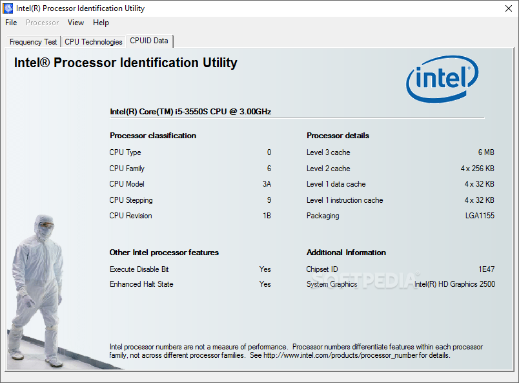Click the CPU Stepping label
Screen dimensions: 519x383
[131, 200]
